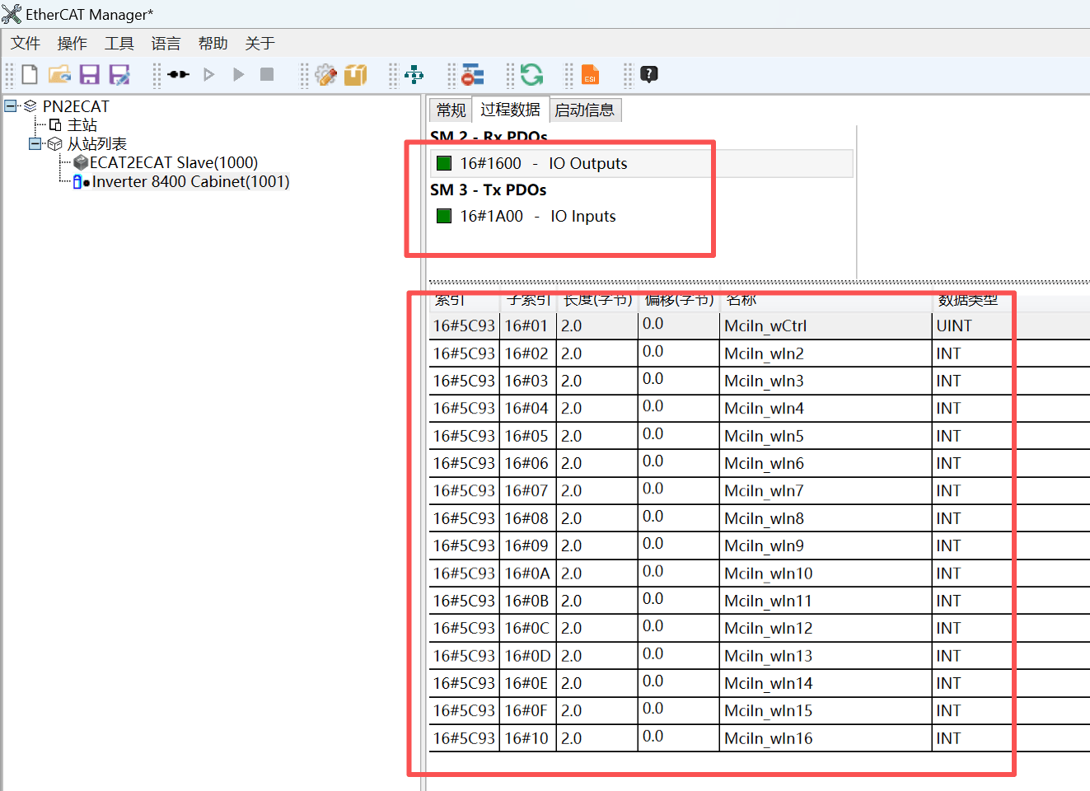This screenshot has width=1090, height=791.
Task: Click the Save As floppy-with-pencil icon
Action: pos(119,75)
